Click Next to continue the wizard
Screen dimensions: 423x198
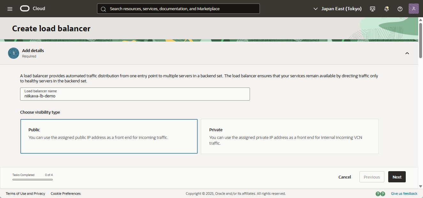click(x=397, y=177)
